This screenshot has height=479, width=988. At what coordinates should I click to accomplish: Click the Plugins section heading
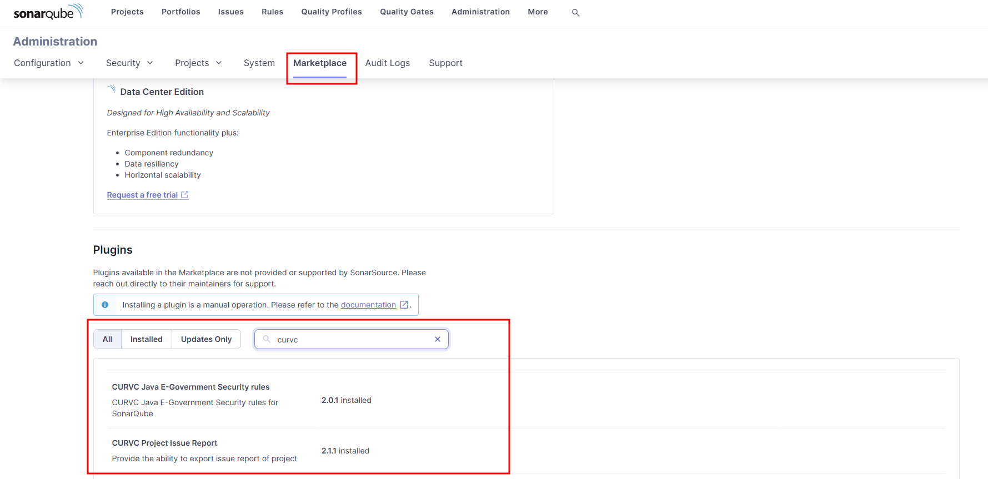113,250
